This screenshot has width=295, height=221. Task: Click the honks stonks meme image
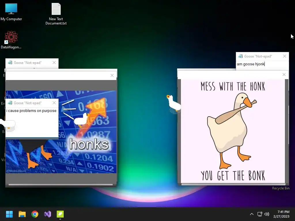[61, 132]
